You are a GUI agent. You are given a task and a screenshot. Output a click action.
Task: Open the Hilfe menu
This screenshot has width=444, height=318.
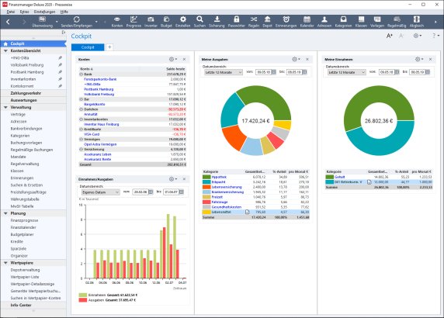[64, 12]
